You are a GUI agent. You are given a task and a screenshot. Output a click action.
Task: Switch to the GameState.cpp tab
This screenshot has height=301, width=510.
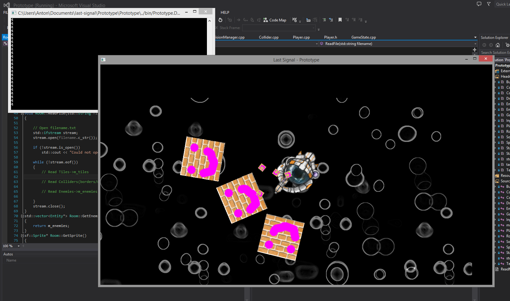(363, 37)
